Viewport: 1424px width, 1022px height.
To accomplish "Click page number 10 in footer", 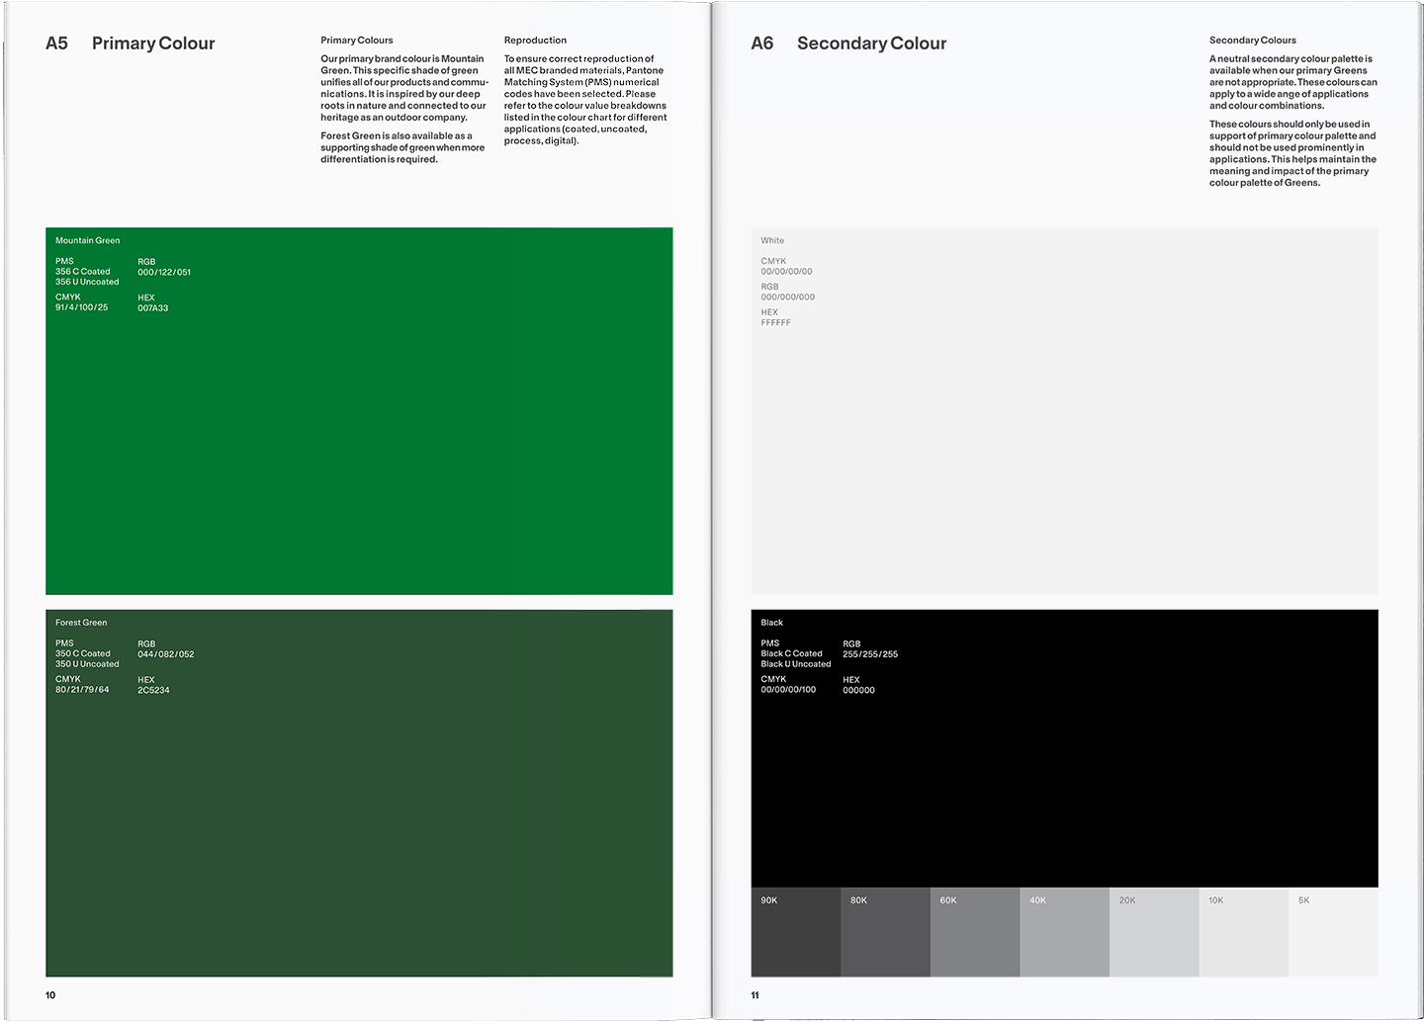I will 50,995.
